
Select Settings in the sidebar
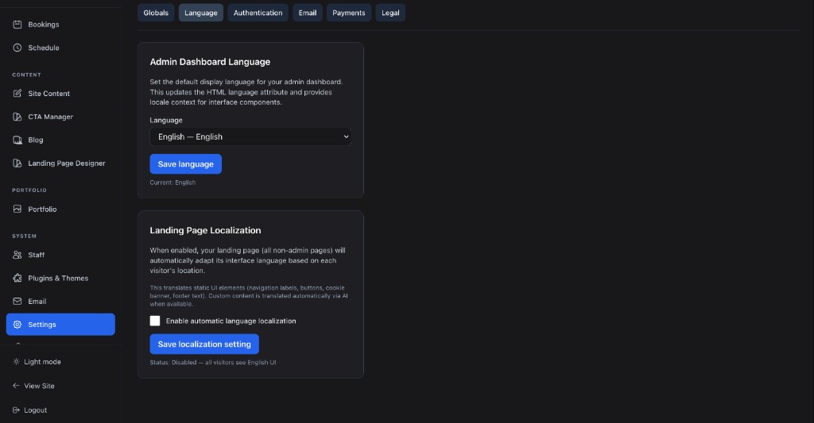coord(60,325)
